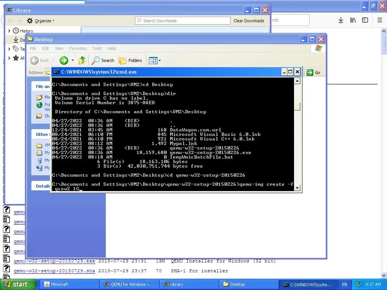Click the Windows flag logo in Desktop window
Viewport: 387px width, 290px height.
point(318,48)
